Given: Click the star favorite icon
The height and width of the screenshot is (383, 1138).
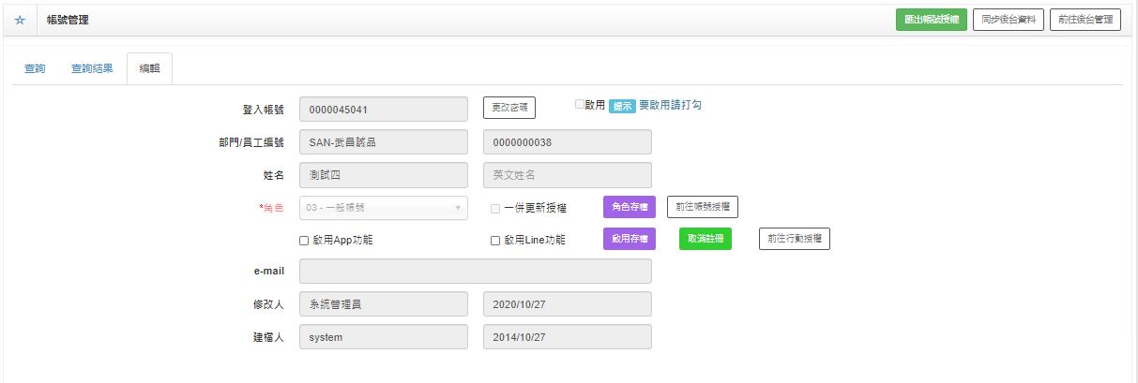Looking at the screenshot, I should 20,20.
